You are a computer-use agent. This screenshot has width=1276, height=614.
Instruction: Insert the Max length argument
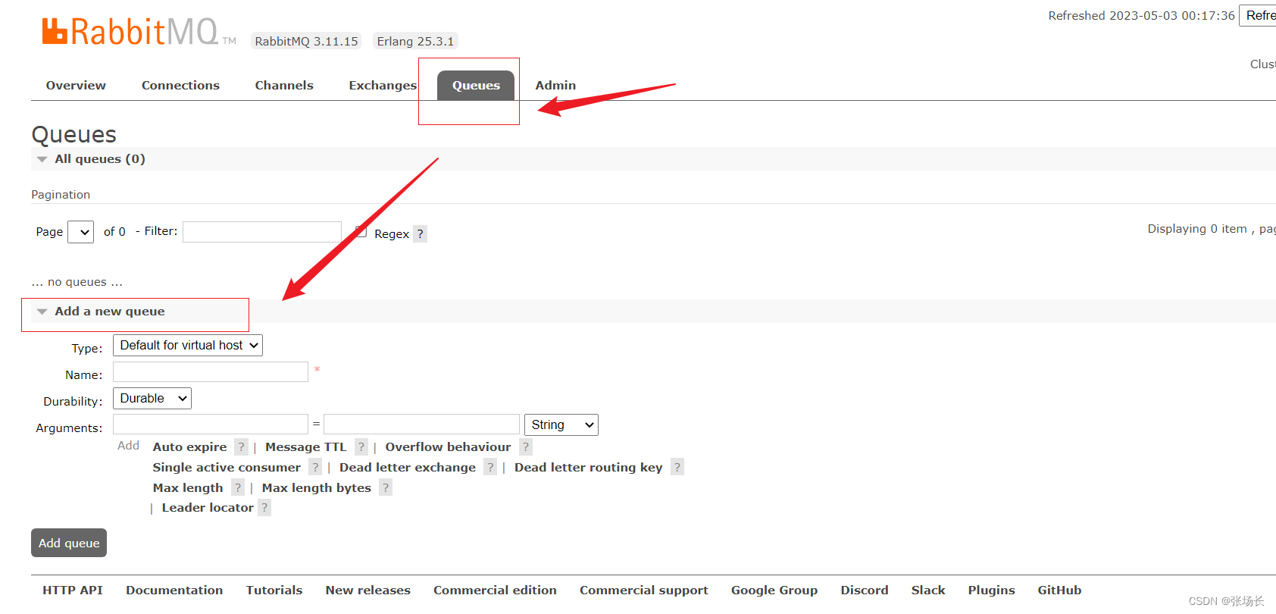pos(188,488)
